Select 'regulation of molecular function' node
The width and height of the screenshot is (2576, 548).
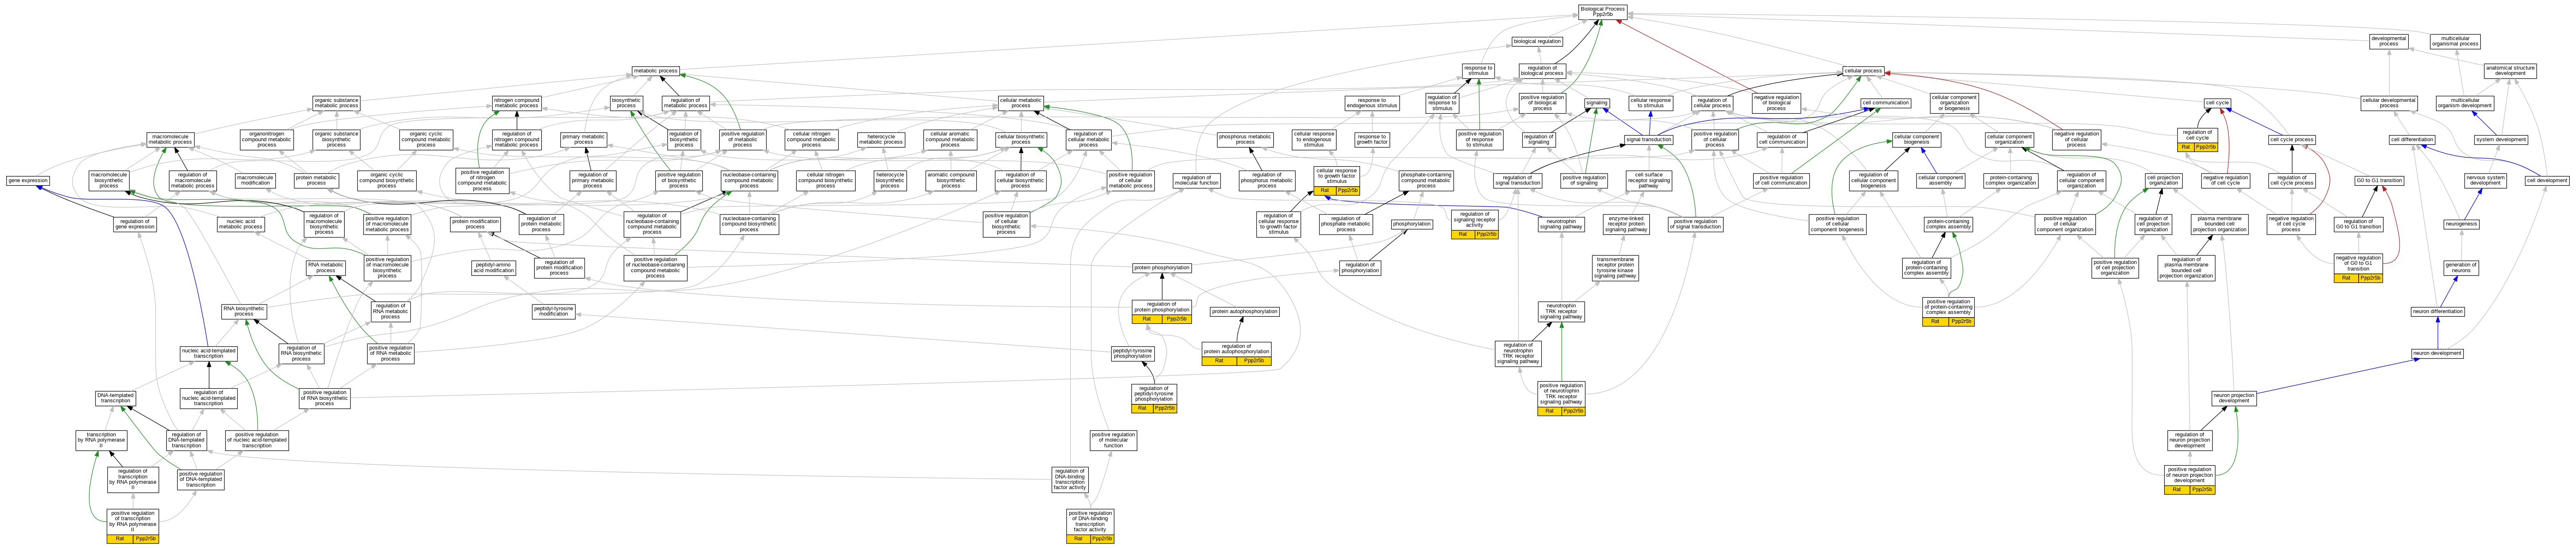coord(1196,180)
